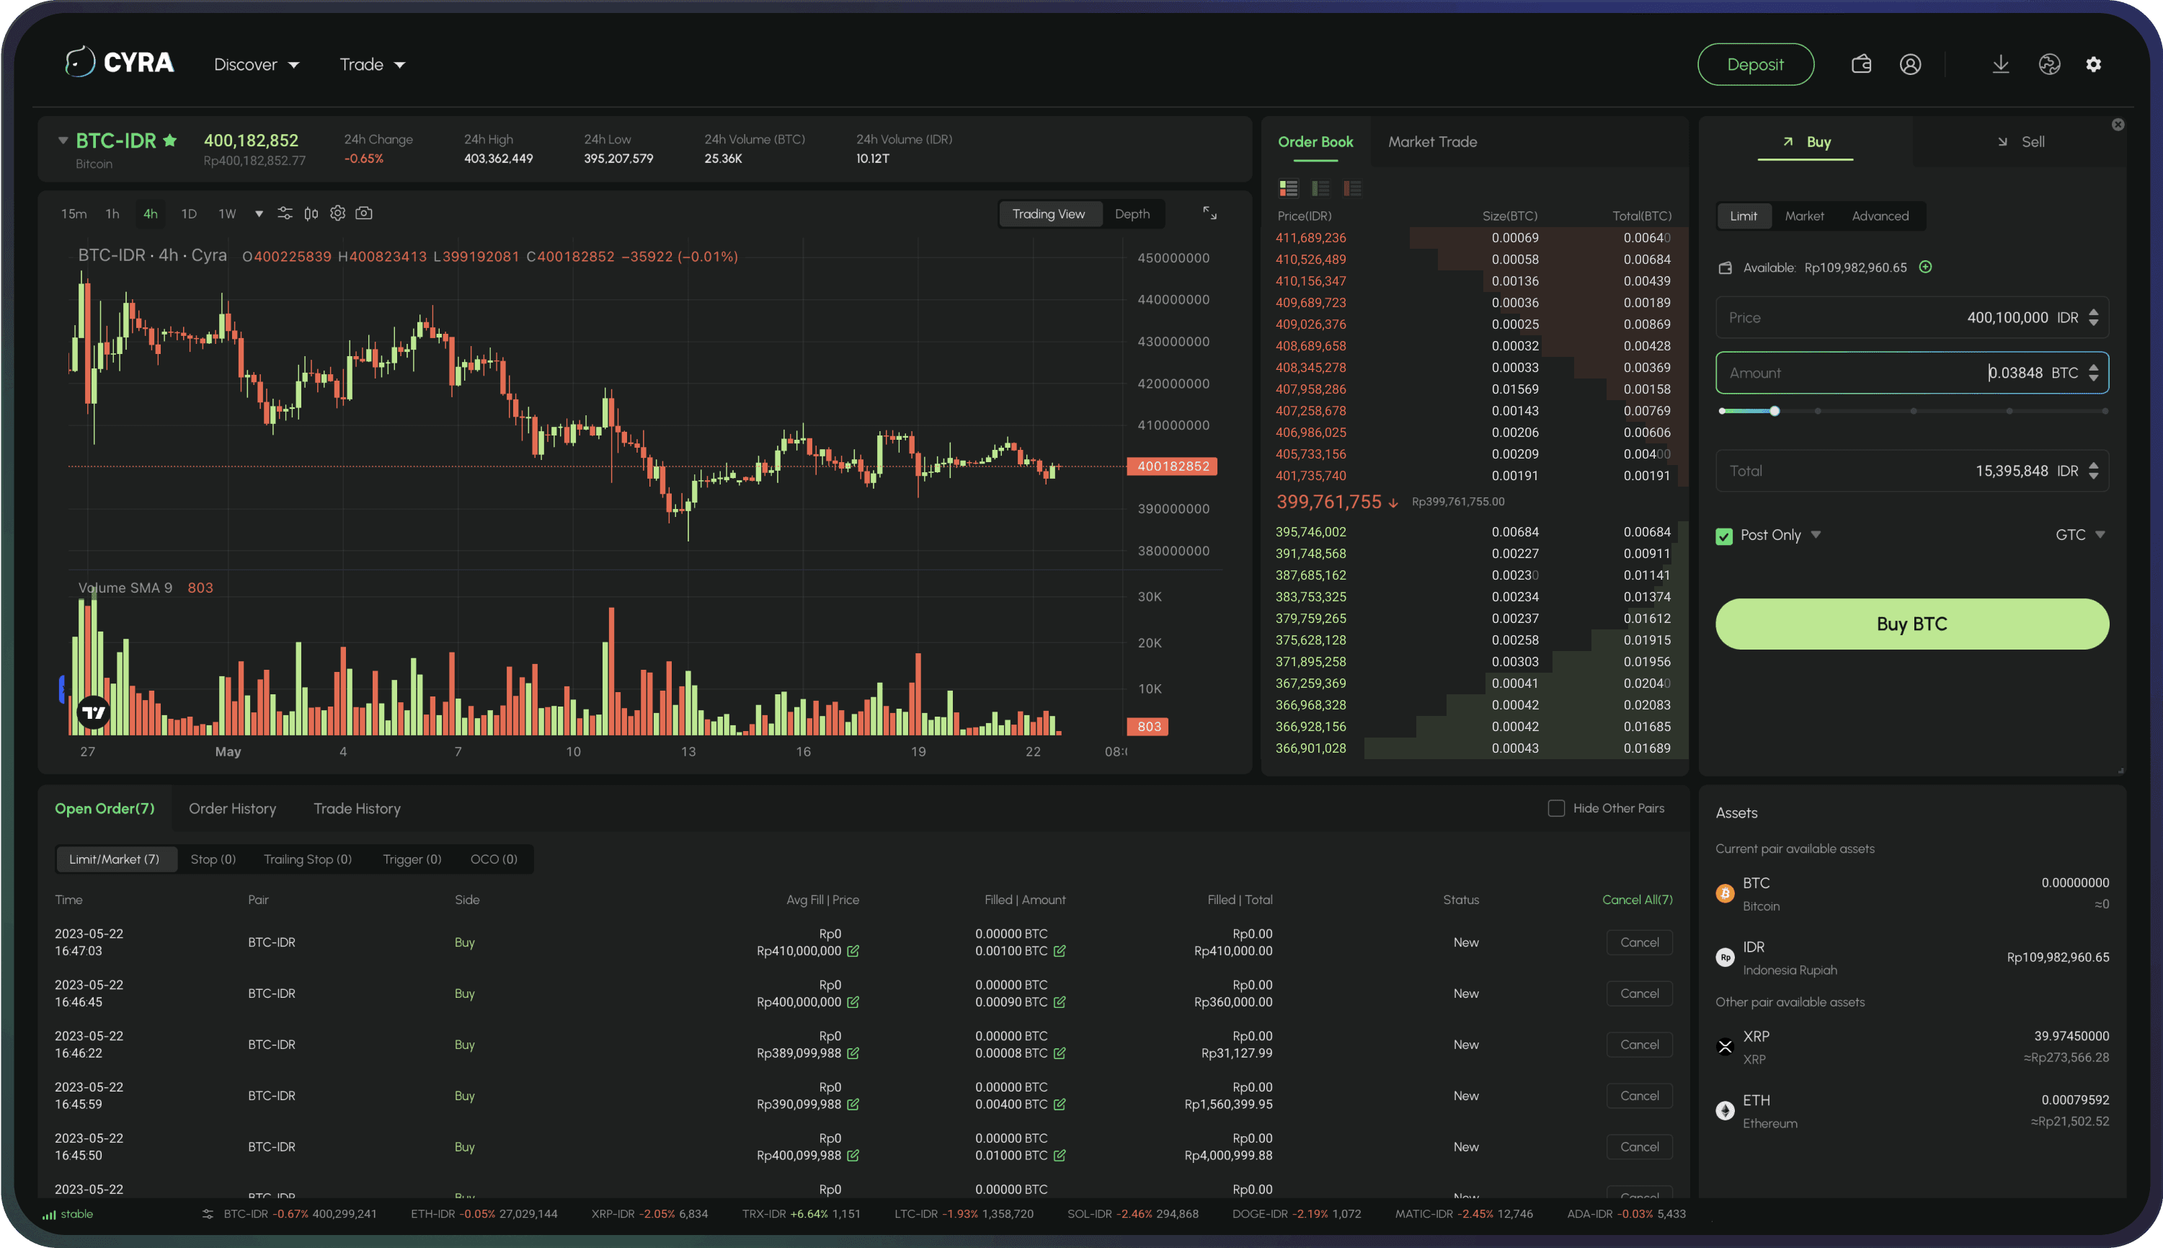This screenshot has width=2163, height=1248.
Task: Click the download icon in header
Action: pyautogui.click(x=2000, y=64)
